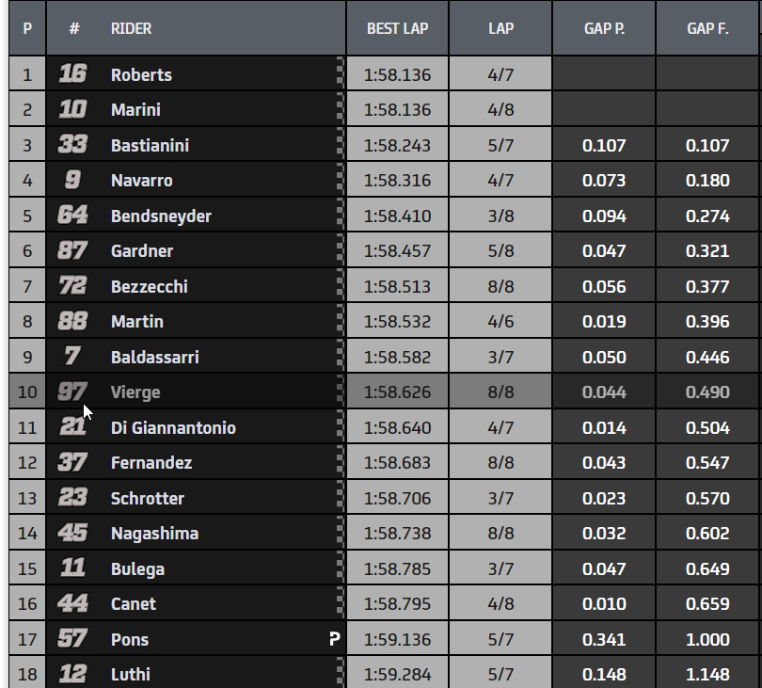Select Vierge's number 97 badge
Screen dimensions: 762x688
[72, 392]
